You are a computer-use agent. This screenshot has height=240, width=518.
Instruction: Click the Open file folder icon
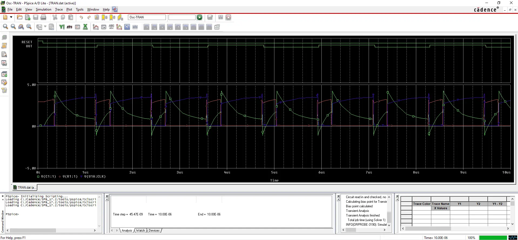(x=20, y=17)
